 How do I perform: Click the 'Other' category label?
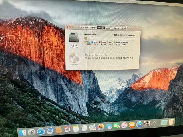pos(88,42)
